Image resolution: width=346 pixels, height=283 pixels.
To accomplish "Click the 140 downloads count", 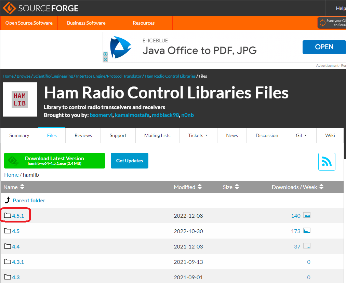I will (x=296, y=216).
